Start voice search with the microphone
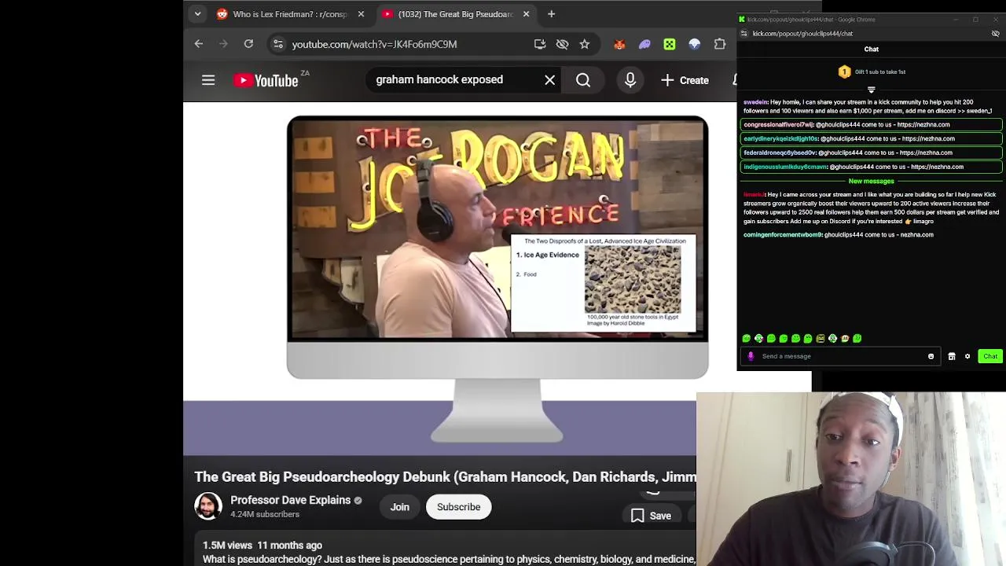The height and width of the screenshot is (566, 1006). click(x=630, y=80)
